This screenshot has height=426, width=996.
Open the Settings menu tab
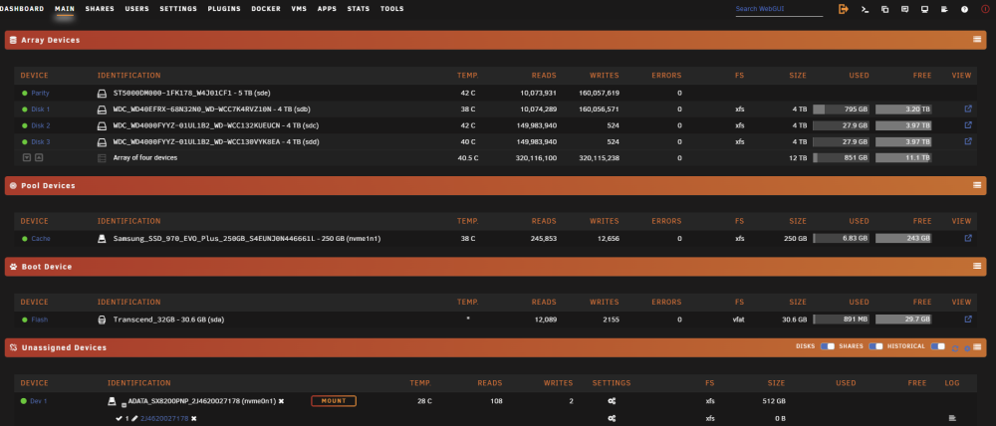[178, 9]
